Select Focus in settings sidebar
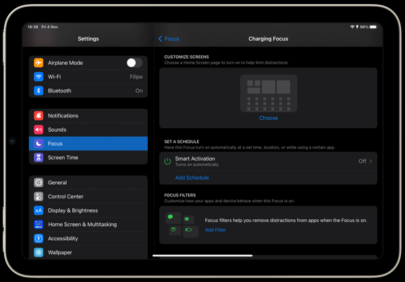 tap(88, 144)
